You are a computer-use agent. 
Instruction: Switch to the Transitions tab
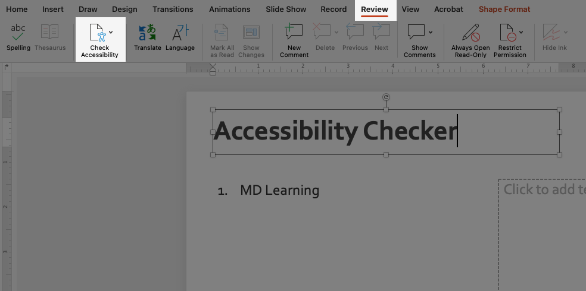coord(173,10)
